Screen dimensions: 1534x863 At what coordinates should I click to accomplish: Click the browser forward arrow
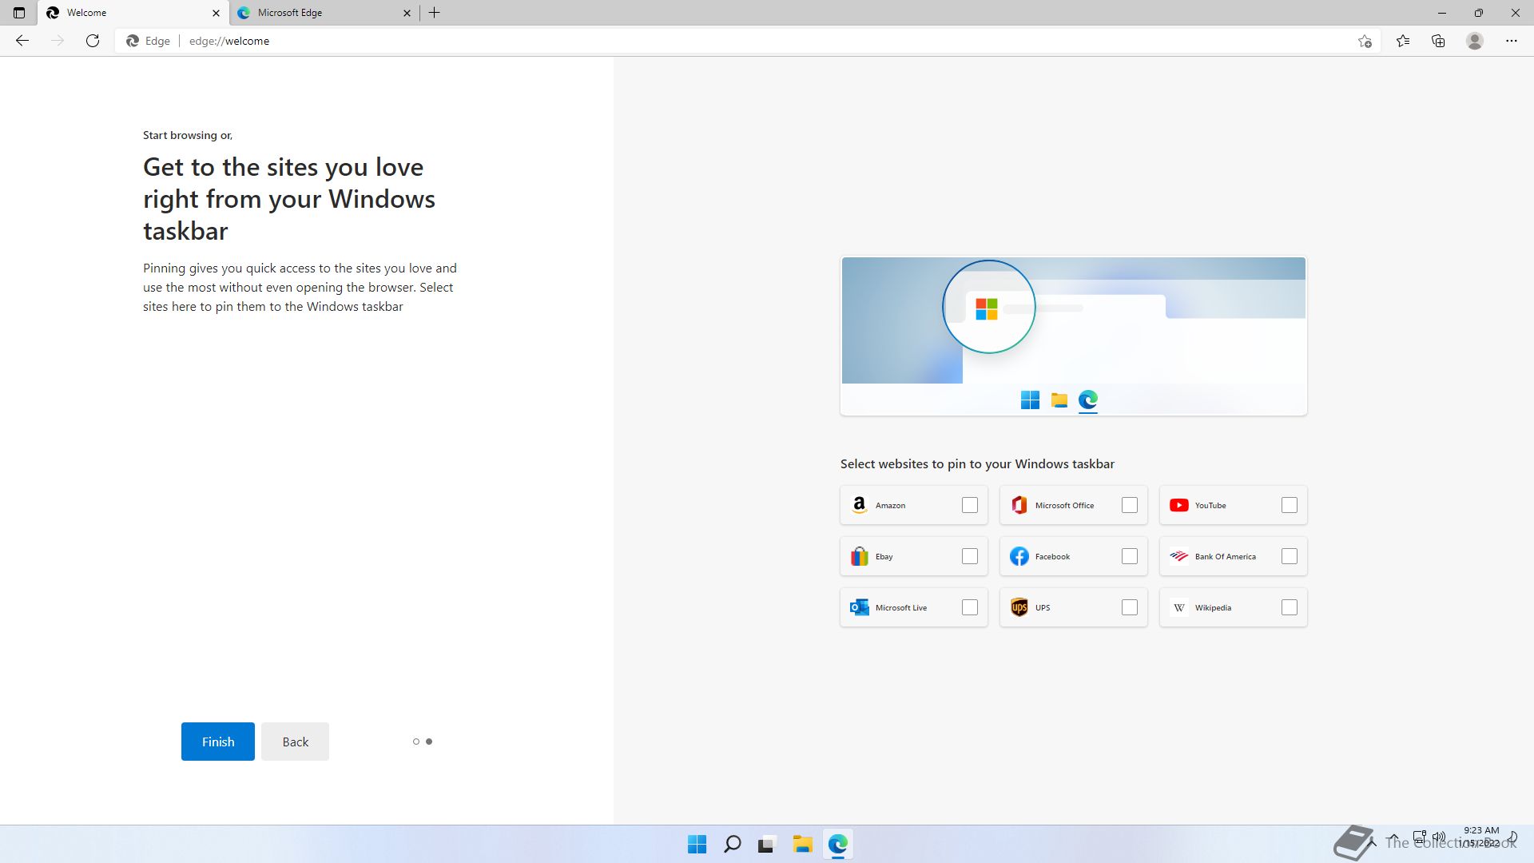58,41
